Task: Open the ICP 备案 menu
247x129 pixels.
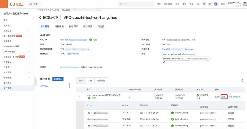Action: click(x=168, y=4)
